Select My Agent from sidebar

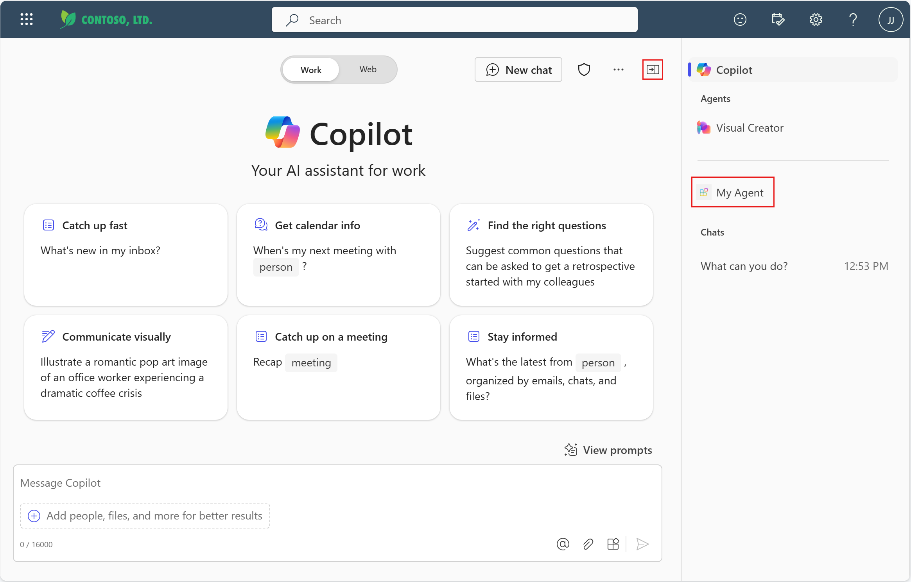tap(732, 192)
